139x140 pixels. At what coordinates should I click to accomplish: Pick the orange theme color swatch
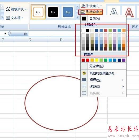(124, 30)
